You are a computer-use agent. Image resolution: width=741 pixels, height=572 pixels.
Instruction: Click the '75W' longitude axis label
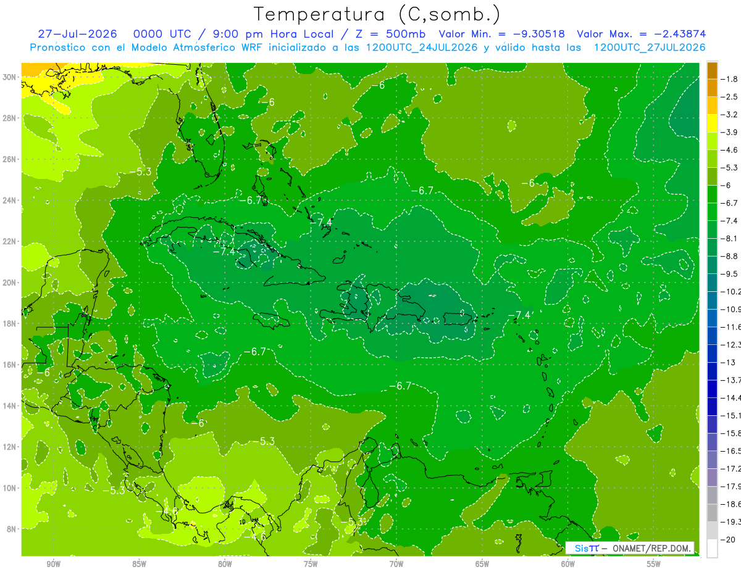point(311,564)
